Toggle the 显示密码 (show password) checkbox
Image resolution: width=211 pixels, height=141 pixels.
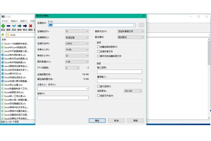[x=98, y=86]
